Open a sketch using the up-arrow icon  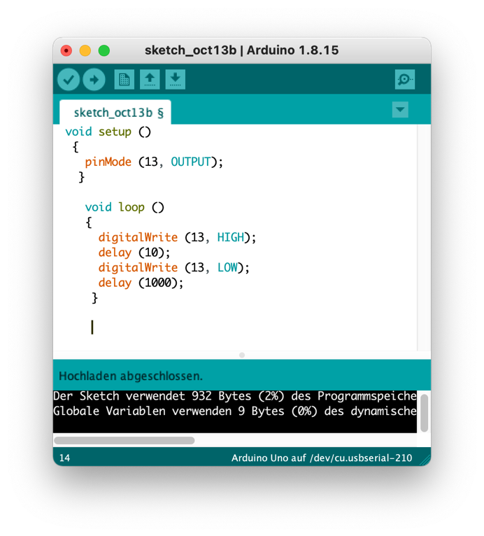point(150,80)
